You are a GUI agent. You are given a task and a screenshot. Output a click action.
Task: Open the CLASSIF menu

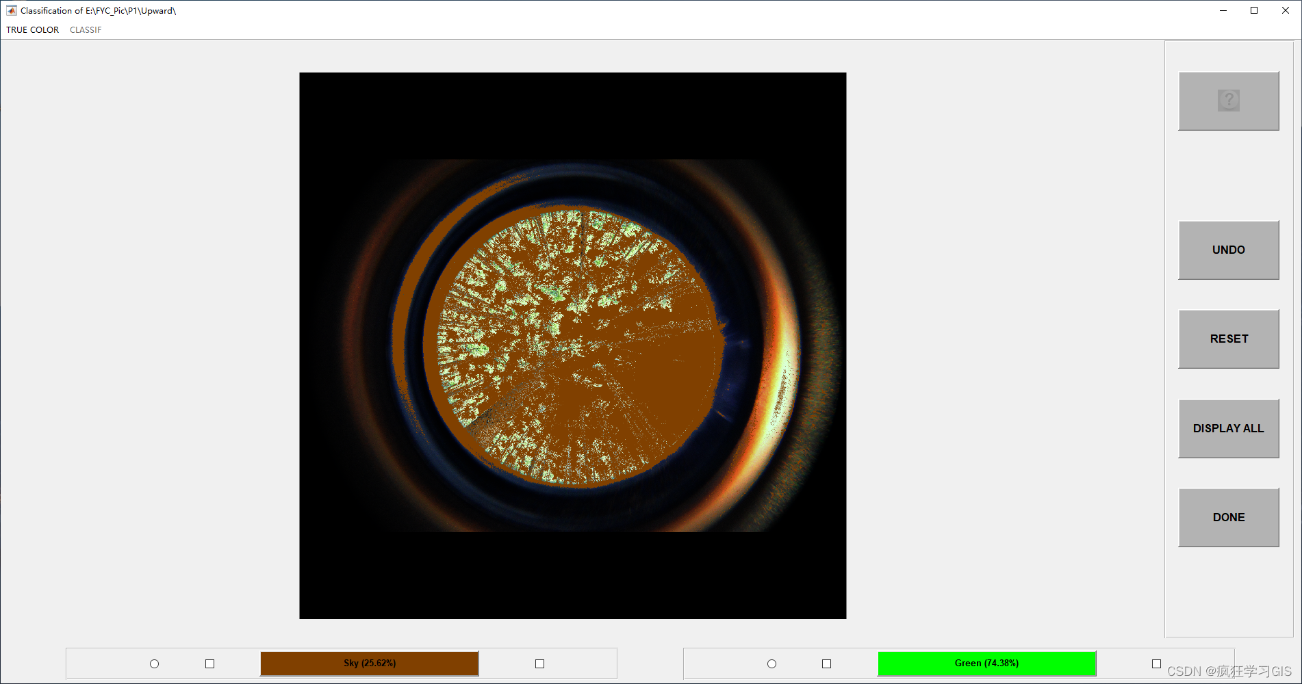click(x=86, y=29)
